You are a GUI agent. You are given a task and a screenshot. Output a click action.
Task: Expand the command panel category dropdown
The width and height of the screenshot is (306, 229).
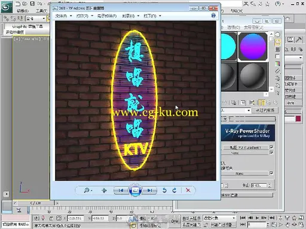pos(301,58)
